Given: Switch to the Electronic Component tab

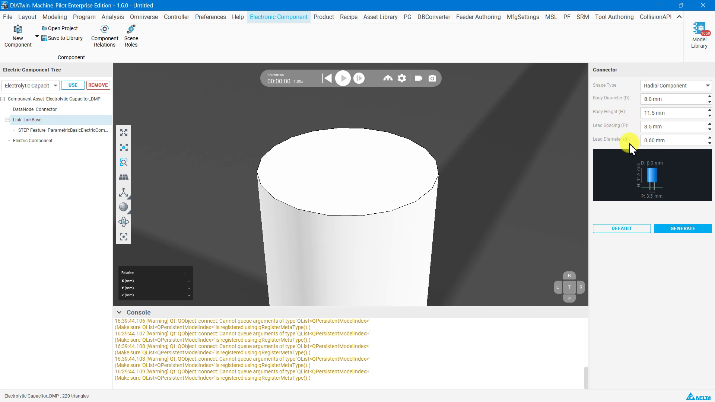Looking at the screenshot, I should click(x=279, y=17).
